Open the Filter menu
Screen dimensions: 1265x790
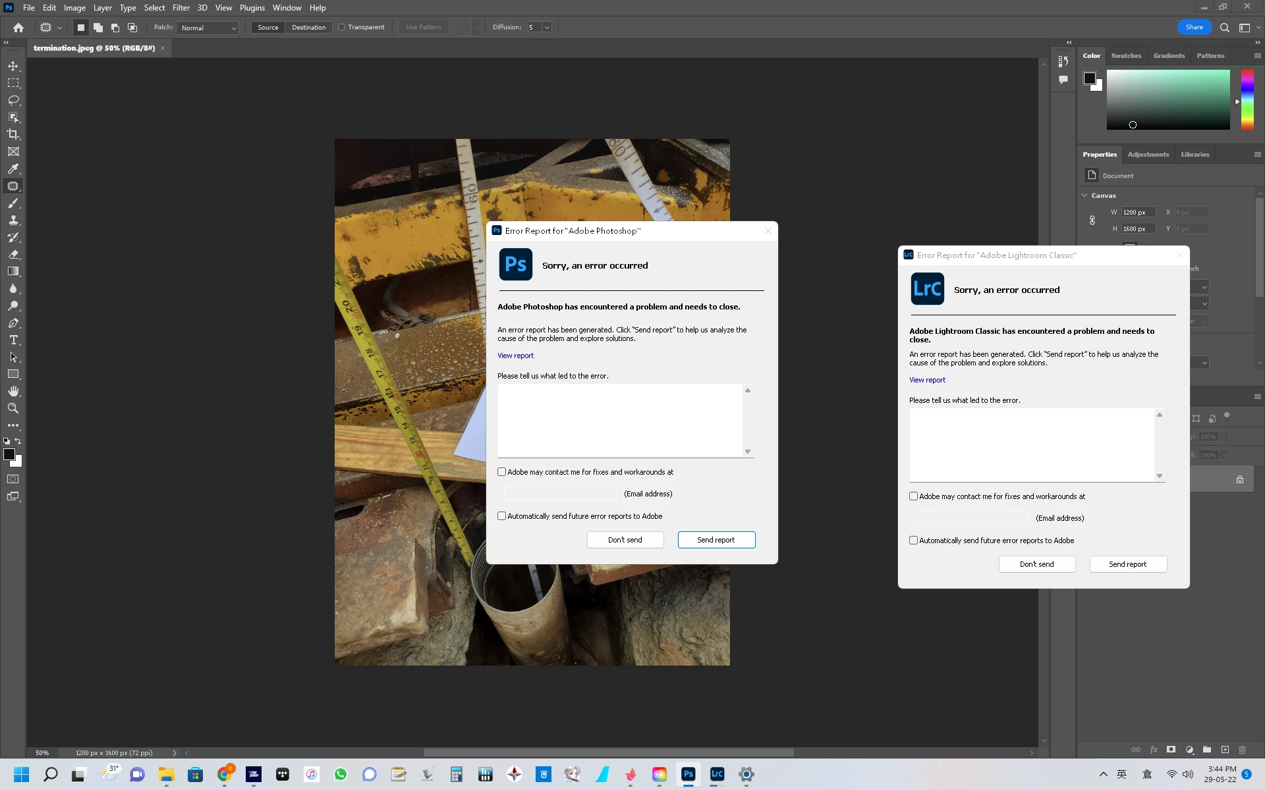(x=181, y=8)
